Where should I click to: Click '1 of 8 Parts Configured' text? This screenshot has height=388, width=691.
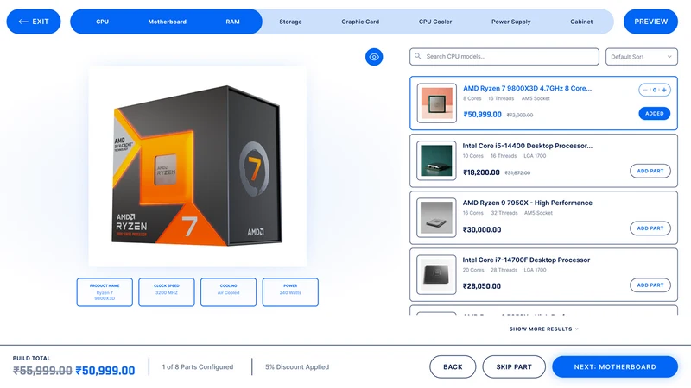[x=198, y=367]
